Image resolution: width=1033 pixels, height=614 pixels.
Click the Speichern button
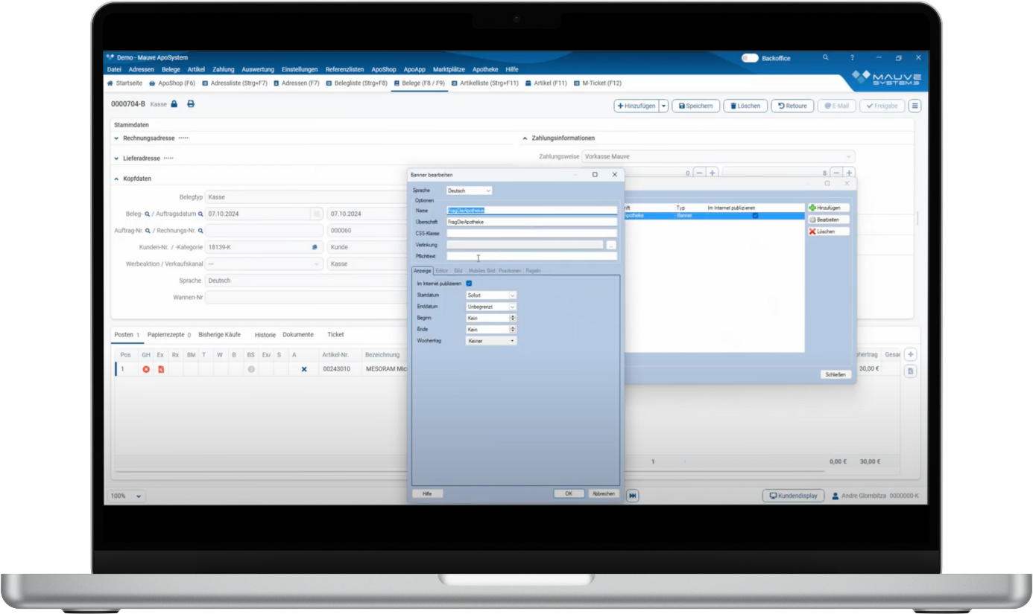tap(695, 106)
